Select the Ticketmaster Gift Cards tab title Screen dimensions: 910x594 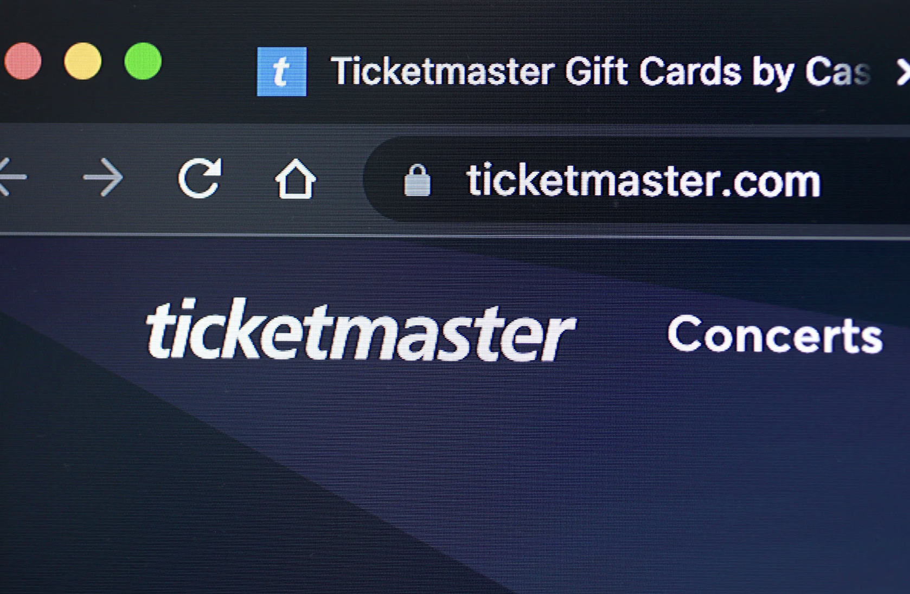[600, 72]
